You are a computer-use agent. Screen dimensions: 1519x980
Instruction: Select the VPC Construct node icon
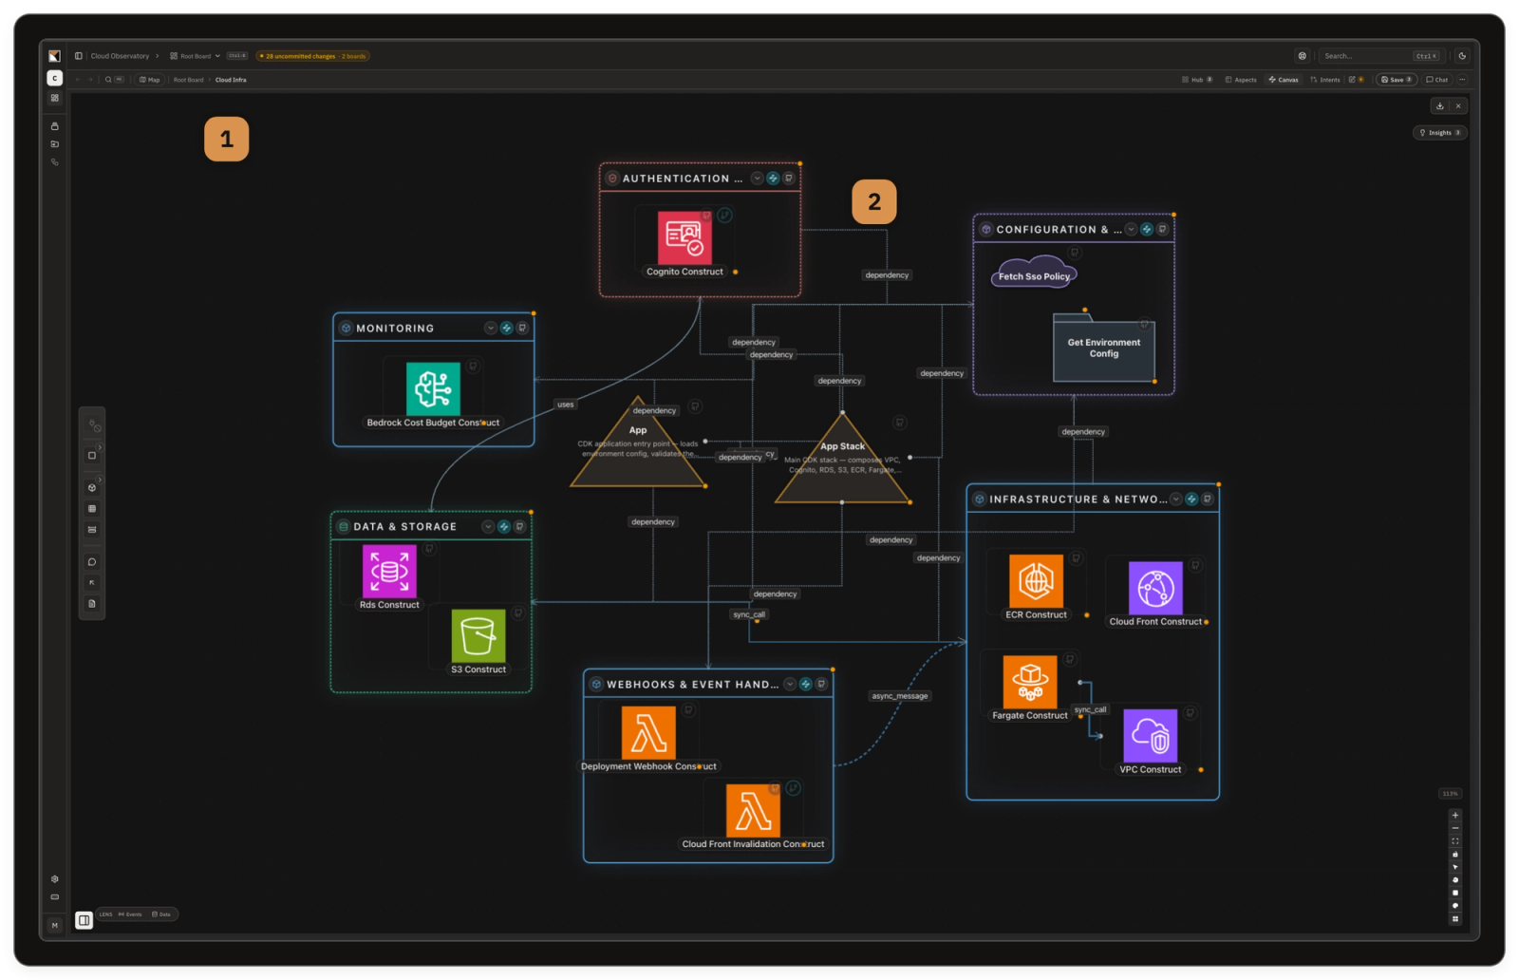[x=1151, y=736]
